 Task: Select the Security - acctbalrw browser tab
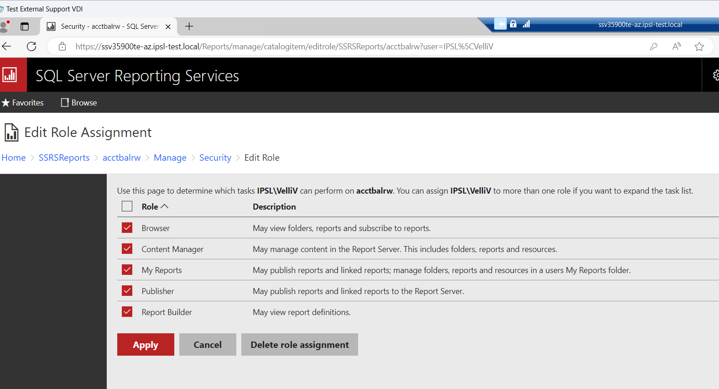pos(109,26)
